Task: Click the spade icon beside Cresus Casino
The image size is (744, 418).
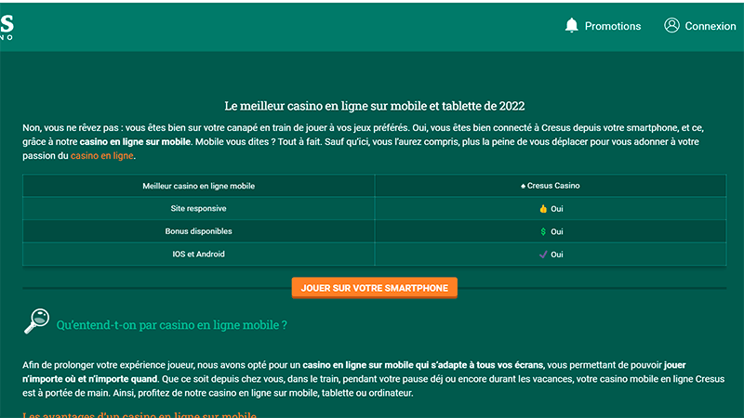Action: point(524,186)
